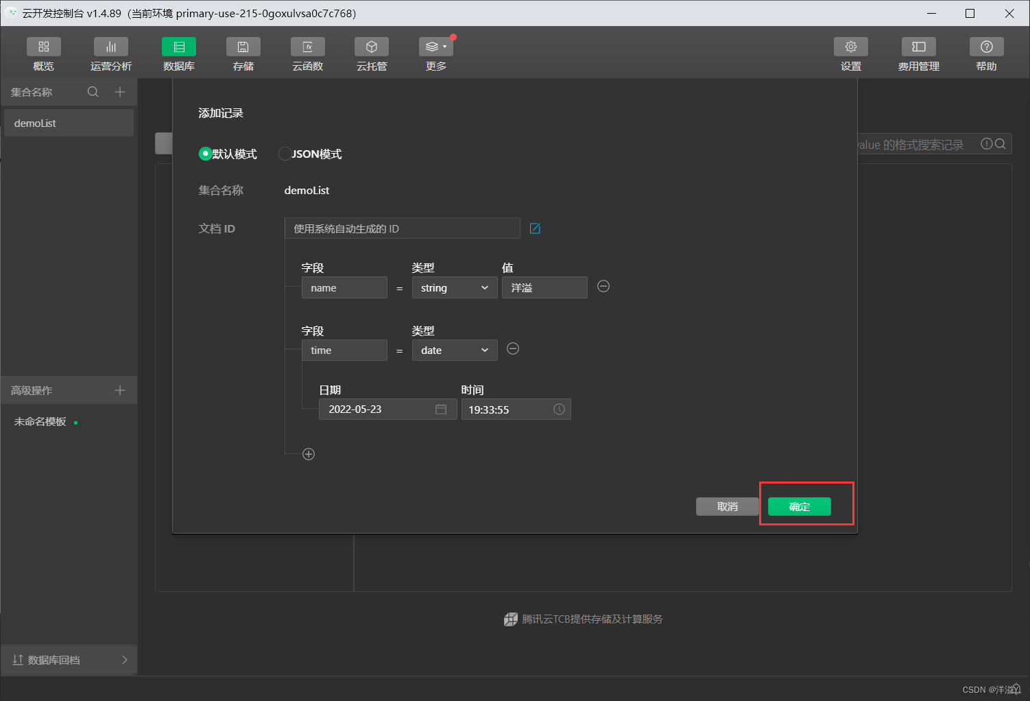Click the collection search magnifier icon
Screen dimensions: 1030x701
pyautogui.click(x=93, y=92)
